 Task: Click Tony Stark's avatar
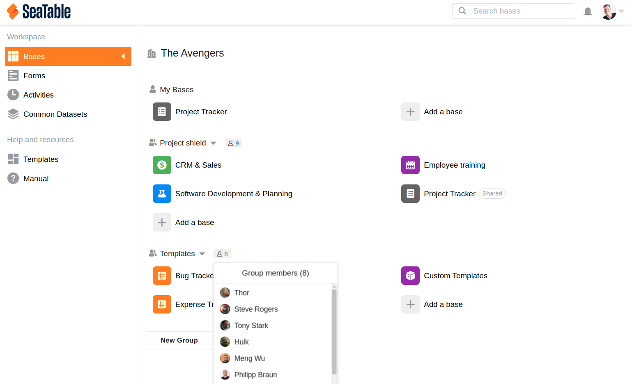click(225, 325)
